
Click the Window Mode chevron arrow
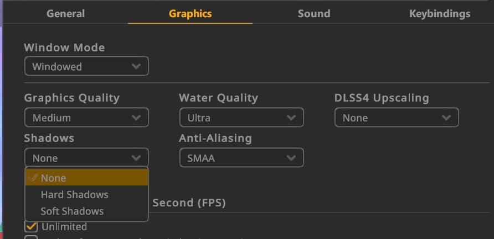136,66
